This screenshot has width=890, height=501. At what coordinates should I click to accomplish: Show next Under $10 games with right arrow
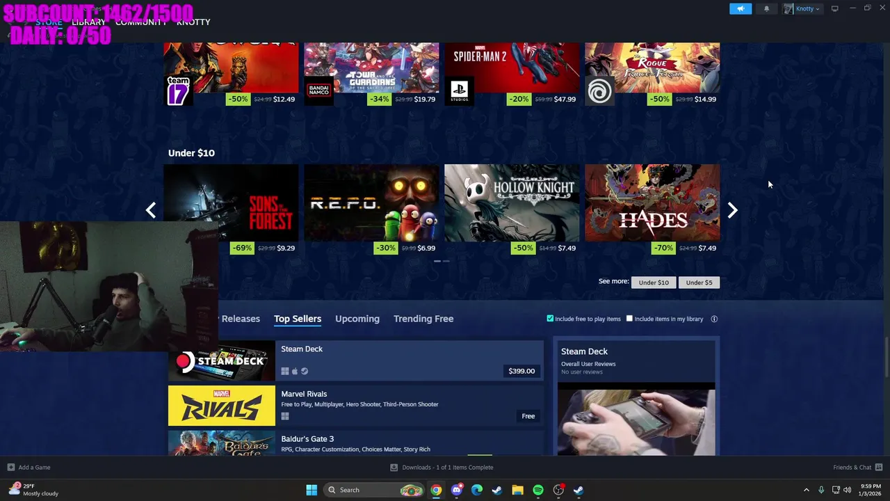coord(732,210)
